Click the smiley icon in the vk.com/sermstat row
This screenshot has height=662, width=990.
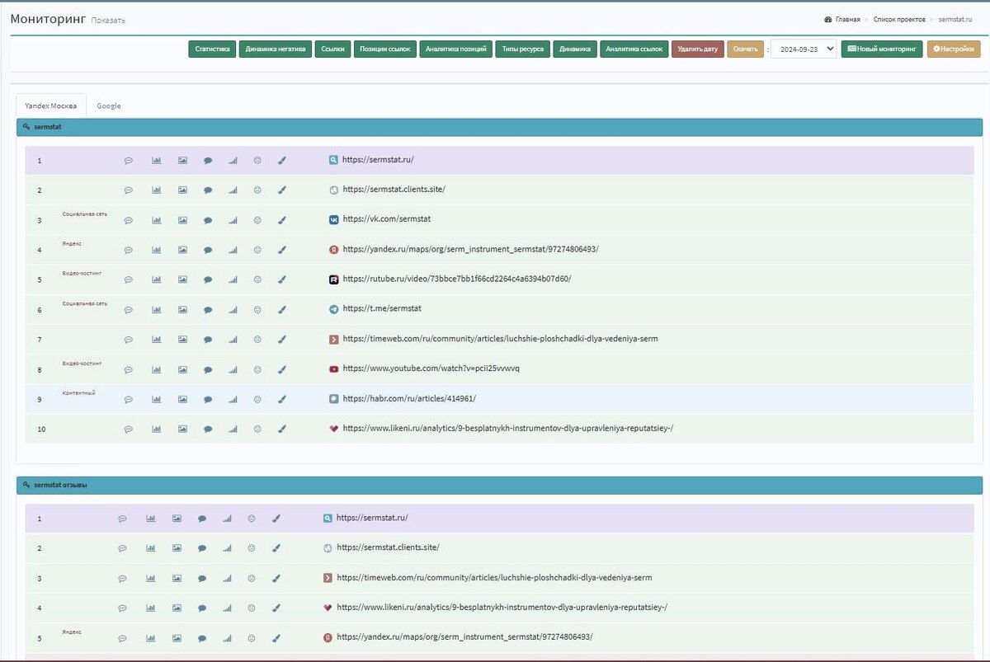click(x=257, y=220)
